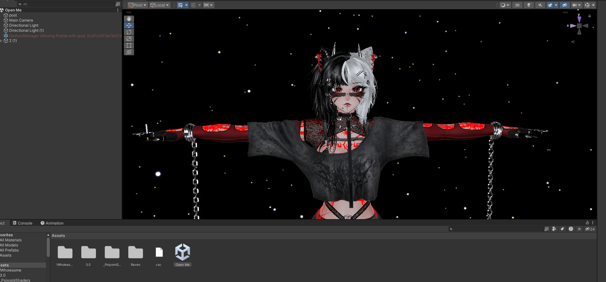Image resolution: width=606 pixels, height=282 pixels.
Task: Select All Models in Favorites
Action: pyautogui.click(x=10, y=245)
